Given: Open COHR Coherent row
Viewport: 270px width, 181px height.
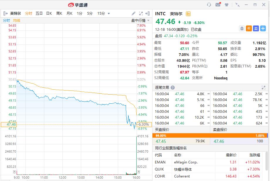Looking at the screenshot, I should pyautogui.click(x=207, y=176).
